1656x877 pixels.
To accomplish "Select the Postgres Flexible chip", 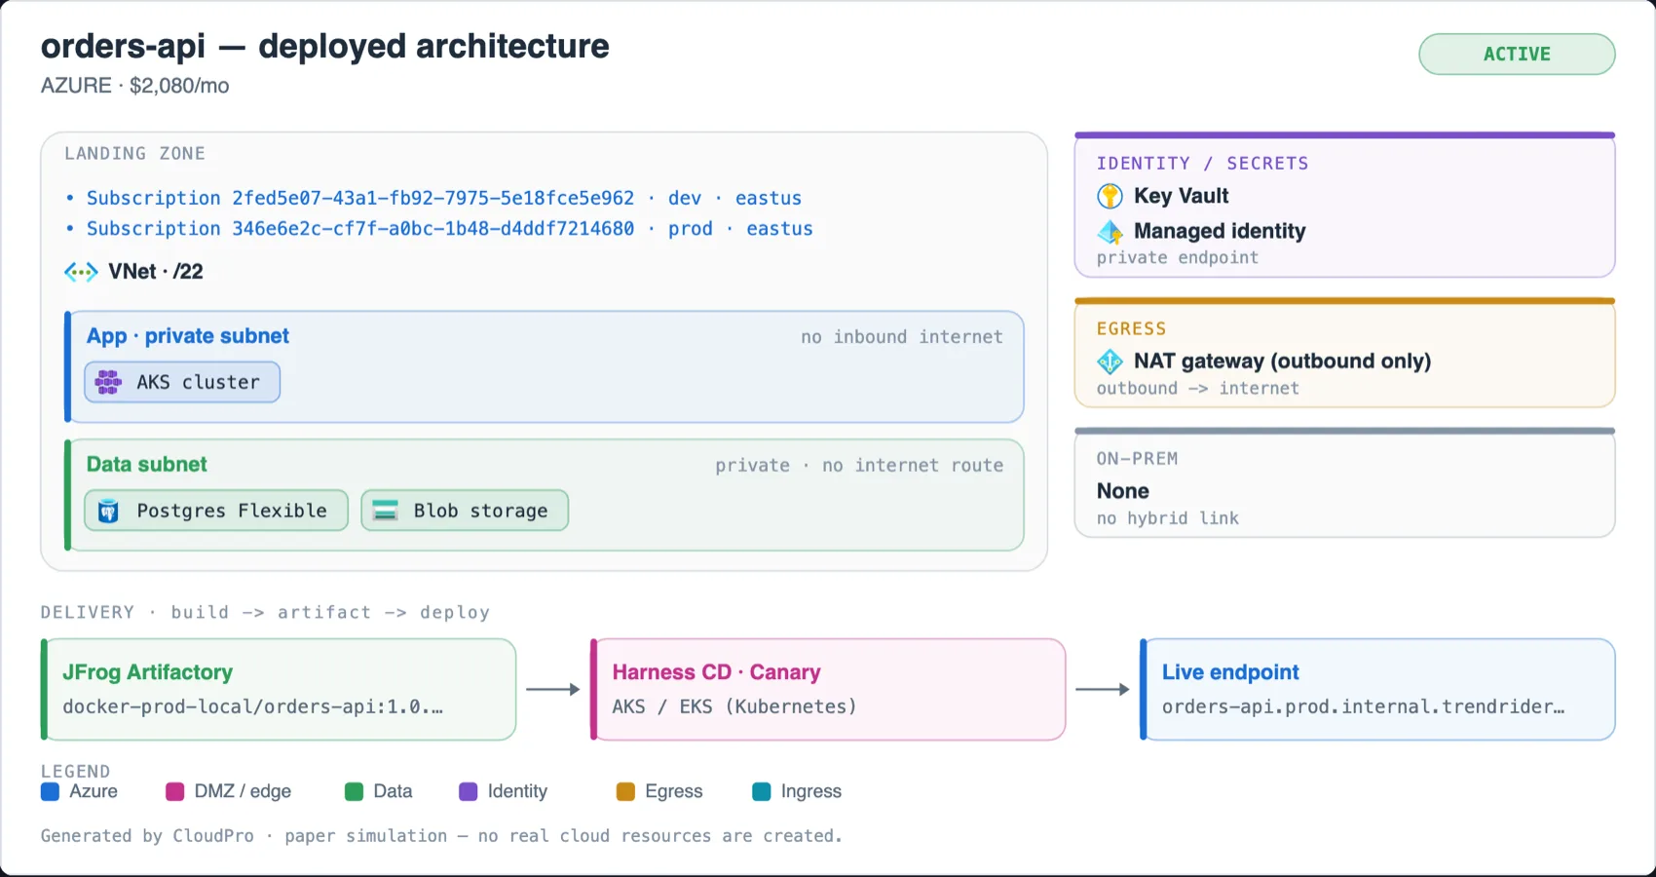I will pyautogui.click(x=216, y=511).
